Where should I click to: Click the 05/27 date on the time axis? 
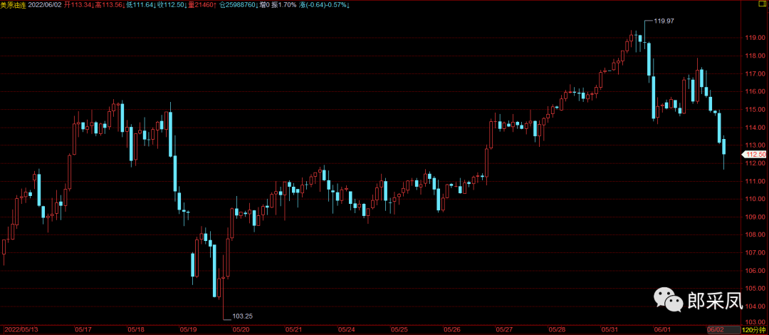point(506,330)
